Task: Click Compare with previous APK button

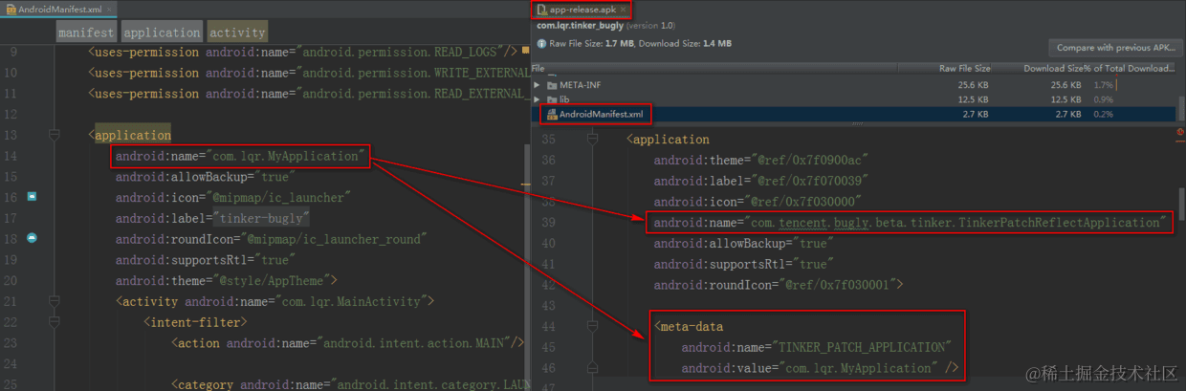Action: coord(1115,48)
